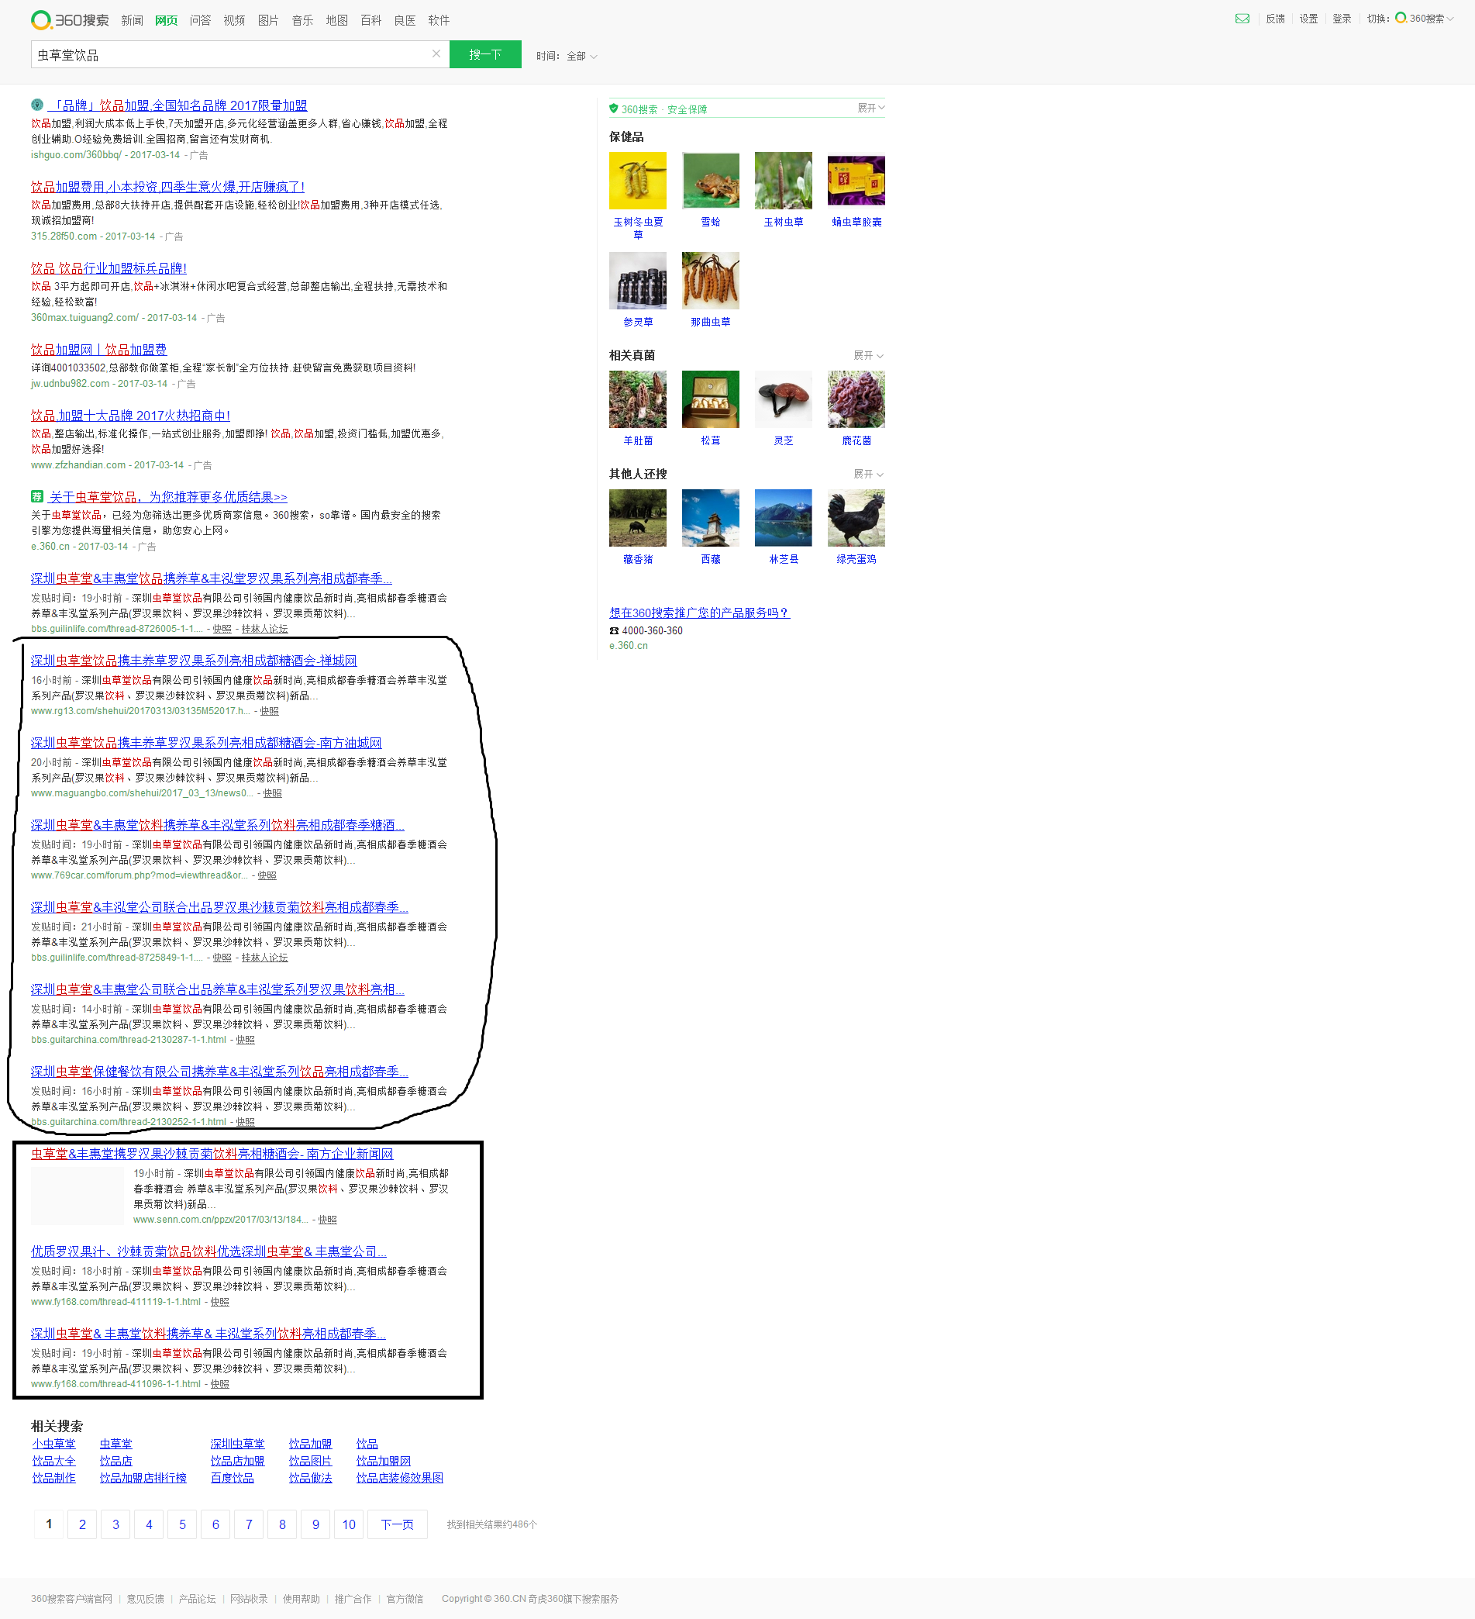Open the 灵芝 thumbnail
1475x1619 pixels.
click(x=783, y=399)
